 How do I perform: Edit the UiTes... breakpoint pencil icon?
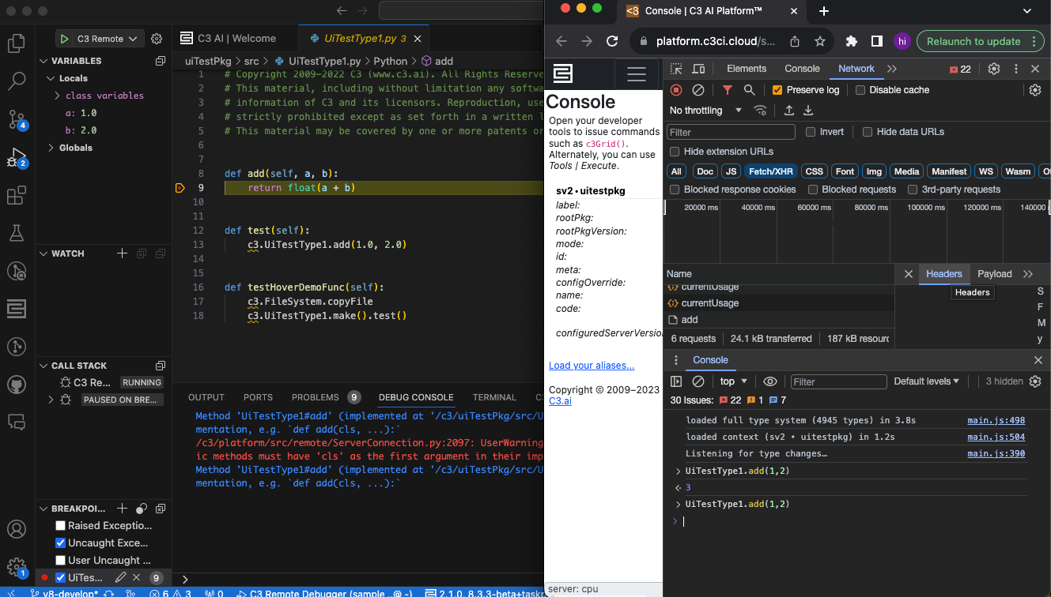point(121,578)
